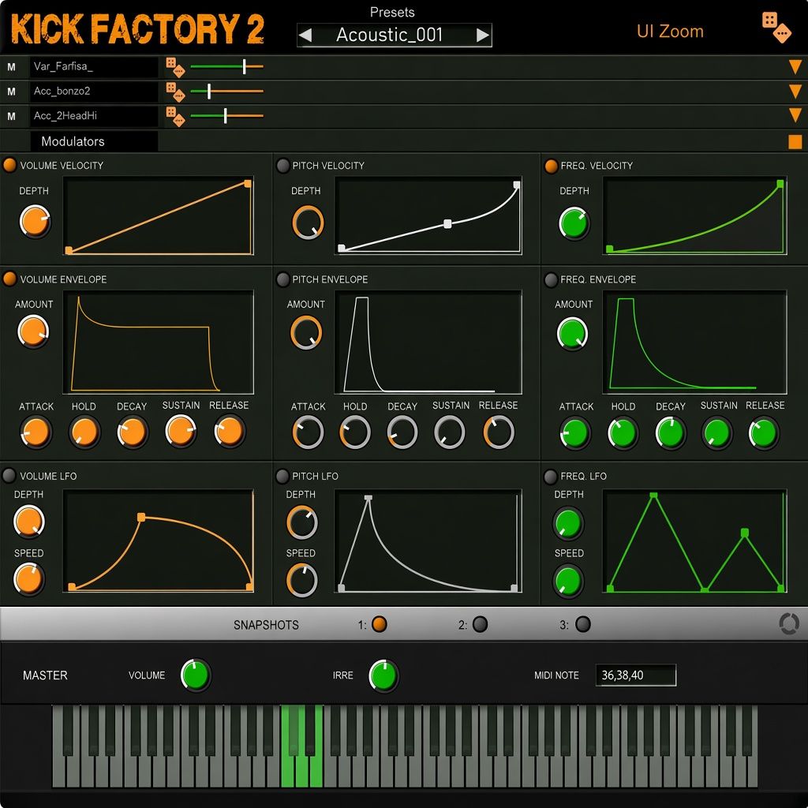Collapse the Modulators section square button

(x=795, y=142)
